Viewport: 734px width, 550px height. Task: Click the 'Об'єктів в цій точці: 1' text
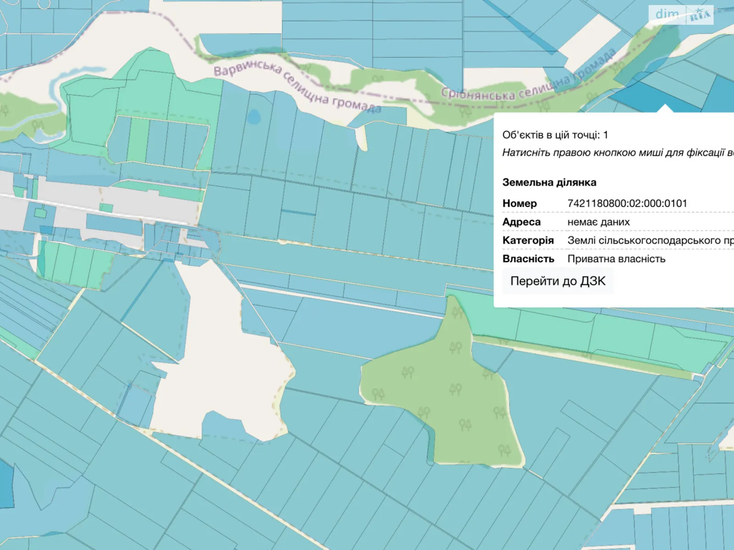pos(555,135)
